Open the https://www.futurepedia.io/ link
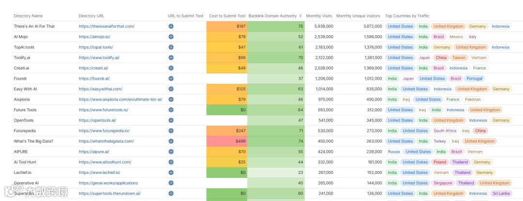 pos(104,131)
